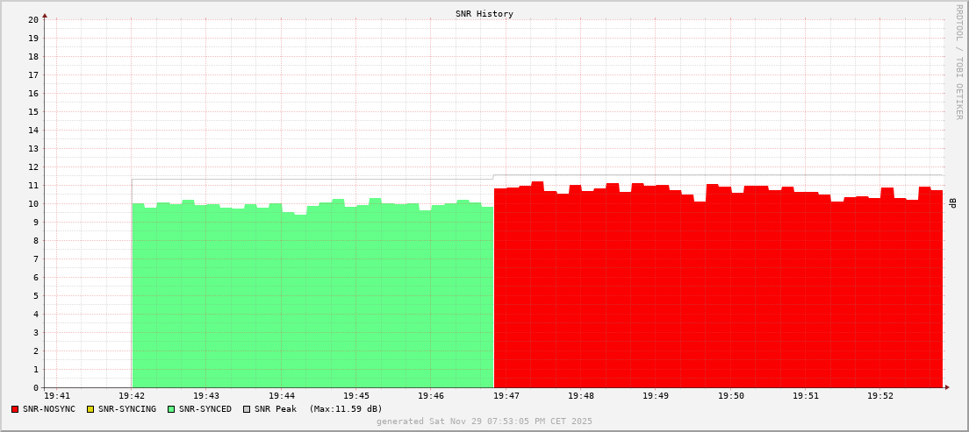Click the 19:45 time axis label

(356, 396)
